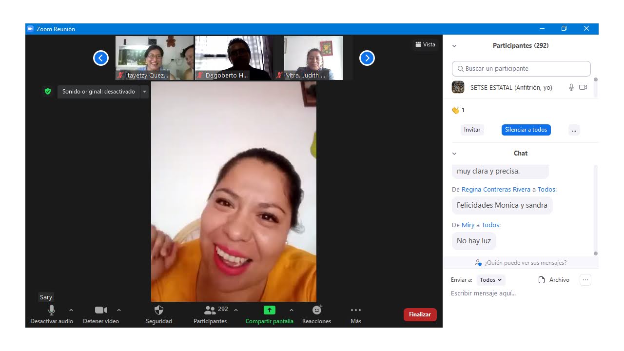This screenshot has height=351, width=624.
Task: Open Sonido original dropdown arrow
Action: click(144, 92)
